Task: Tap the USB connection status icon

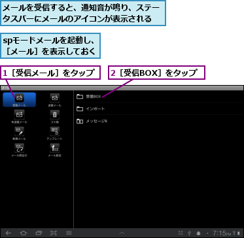Action: pos(190,233)
